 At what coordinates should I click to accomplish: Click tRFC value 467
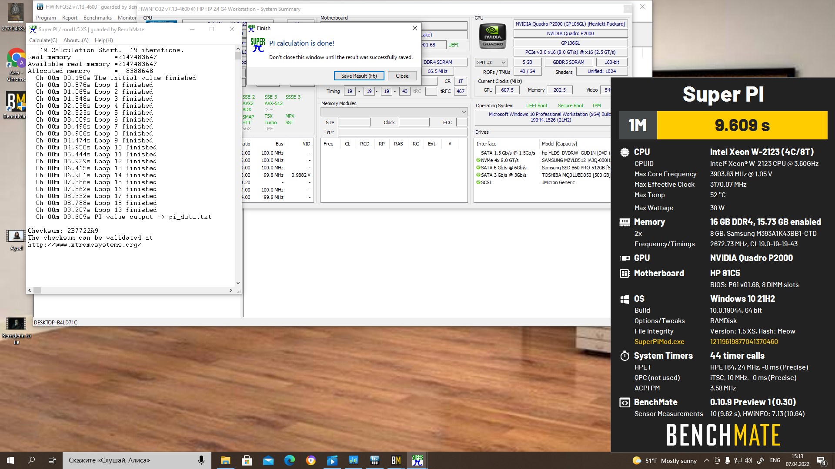click(x=460, y=91)
